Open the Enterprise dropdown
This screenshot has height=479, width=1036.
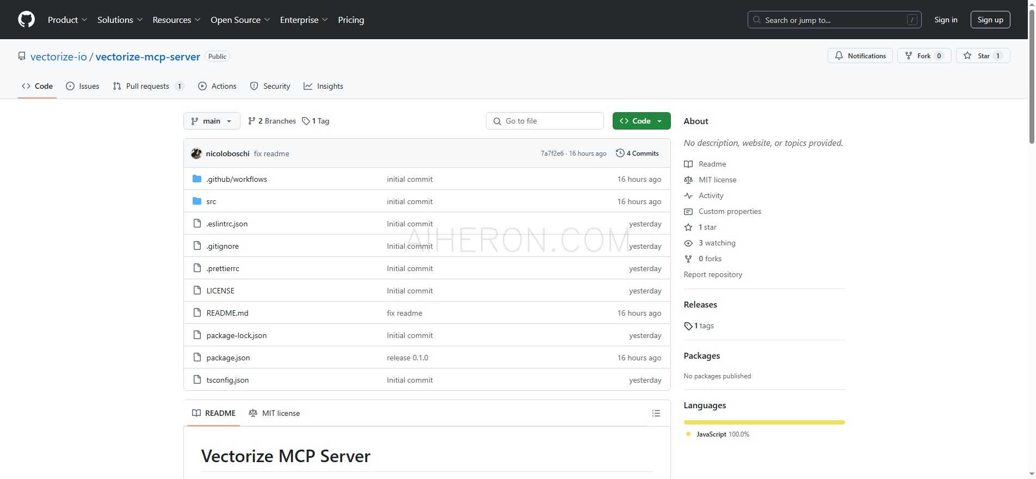pos(304,20)
